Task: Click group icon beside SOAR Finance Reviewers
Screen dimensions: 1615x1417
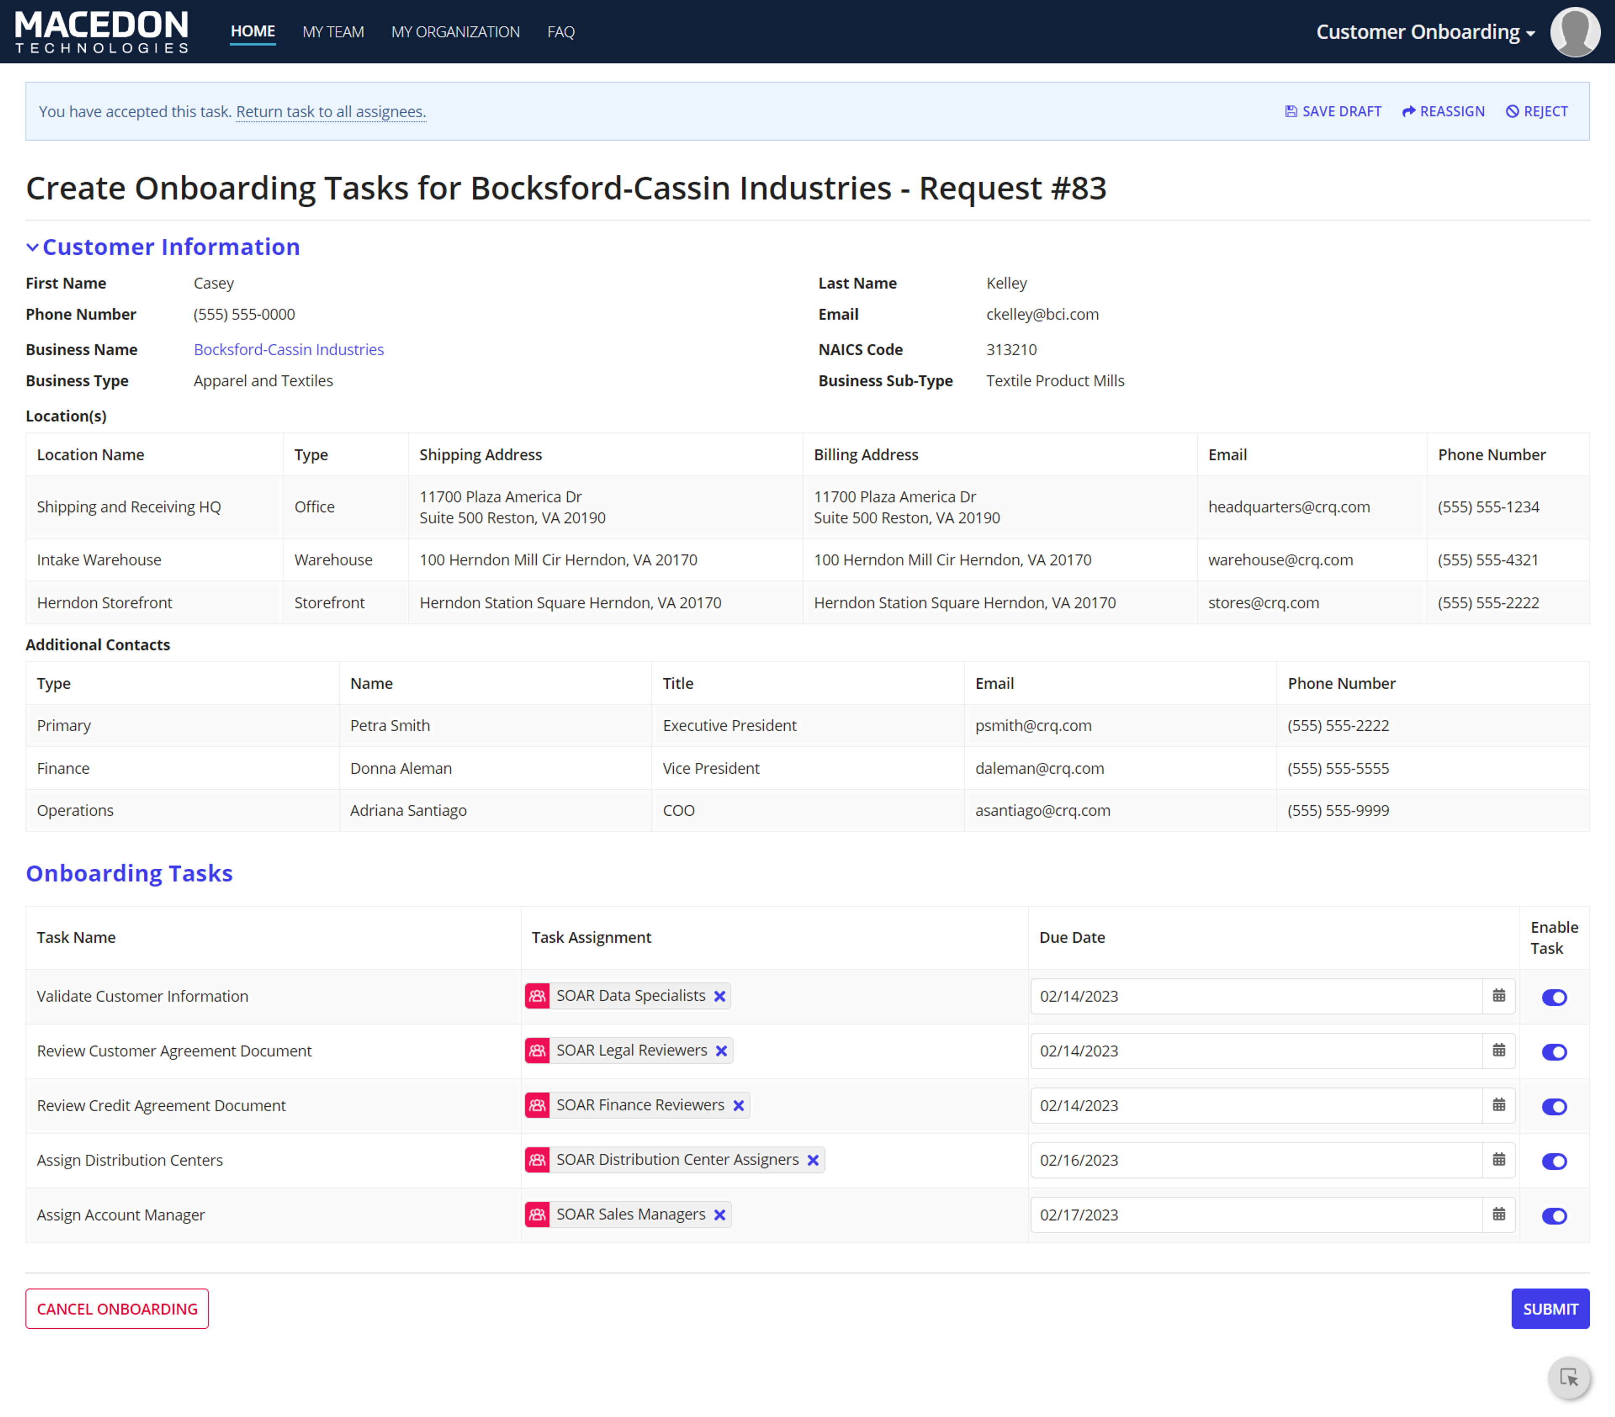Action: [537, 1105]
